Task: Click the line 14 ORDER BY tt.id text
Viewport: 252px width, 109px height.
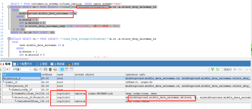Action: pos(33,32)
